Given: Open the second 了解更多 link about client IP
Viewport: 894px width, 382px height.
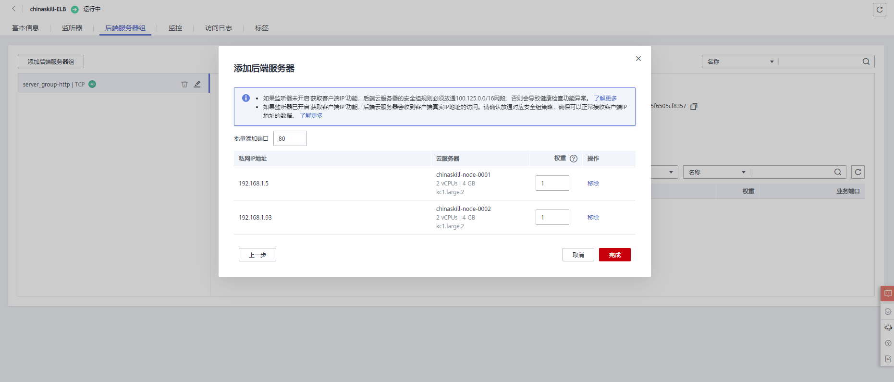Looking at the screenshot, I should (311, 115).
